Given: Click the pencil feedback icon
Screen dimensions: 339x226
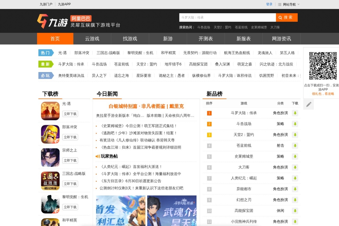Looking at the screenshot, I should tap(309, 104).
